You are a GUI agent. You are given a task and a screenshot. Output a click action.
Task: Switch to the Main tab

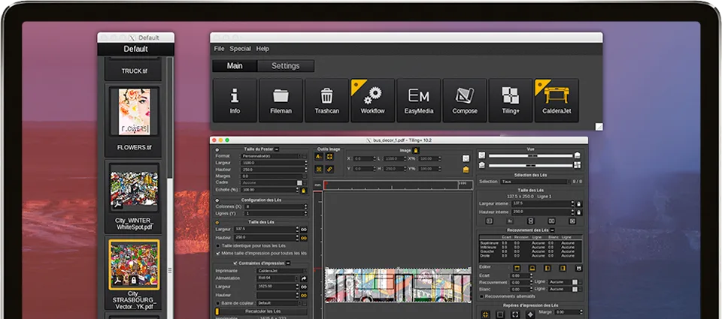coord(235,66)
